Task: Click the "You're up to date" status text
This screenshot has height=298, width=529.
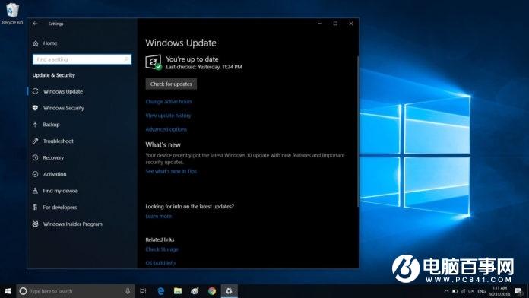Action: [192, 59]
